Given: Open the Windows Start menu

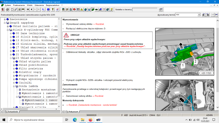Looking at the screenshot, I should pyautogui.click(x=4, y=120).
